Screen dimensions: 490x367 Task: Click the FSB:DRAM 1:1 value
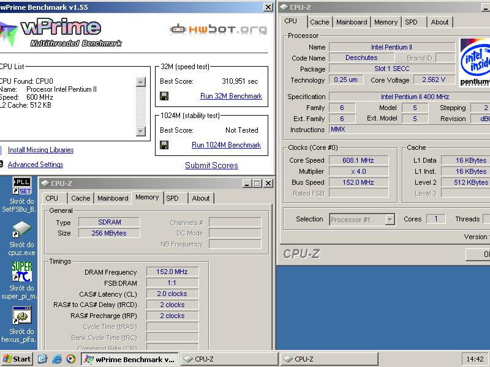[172, 283]
